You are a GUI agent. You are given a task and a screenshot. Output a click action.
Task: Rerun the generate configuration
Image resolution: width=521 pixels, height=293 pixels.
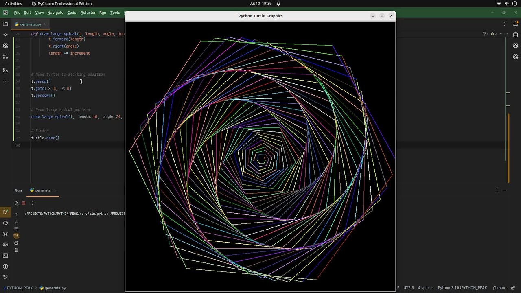point(16,203)
